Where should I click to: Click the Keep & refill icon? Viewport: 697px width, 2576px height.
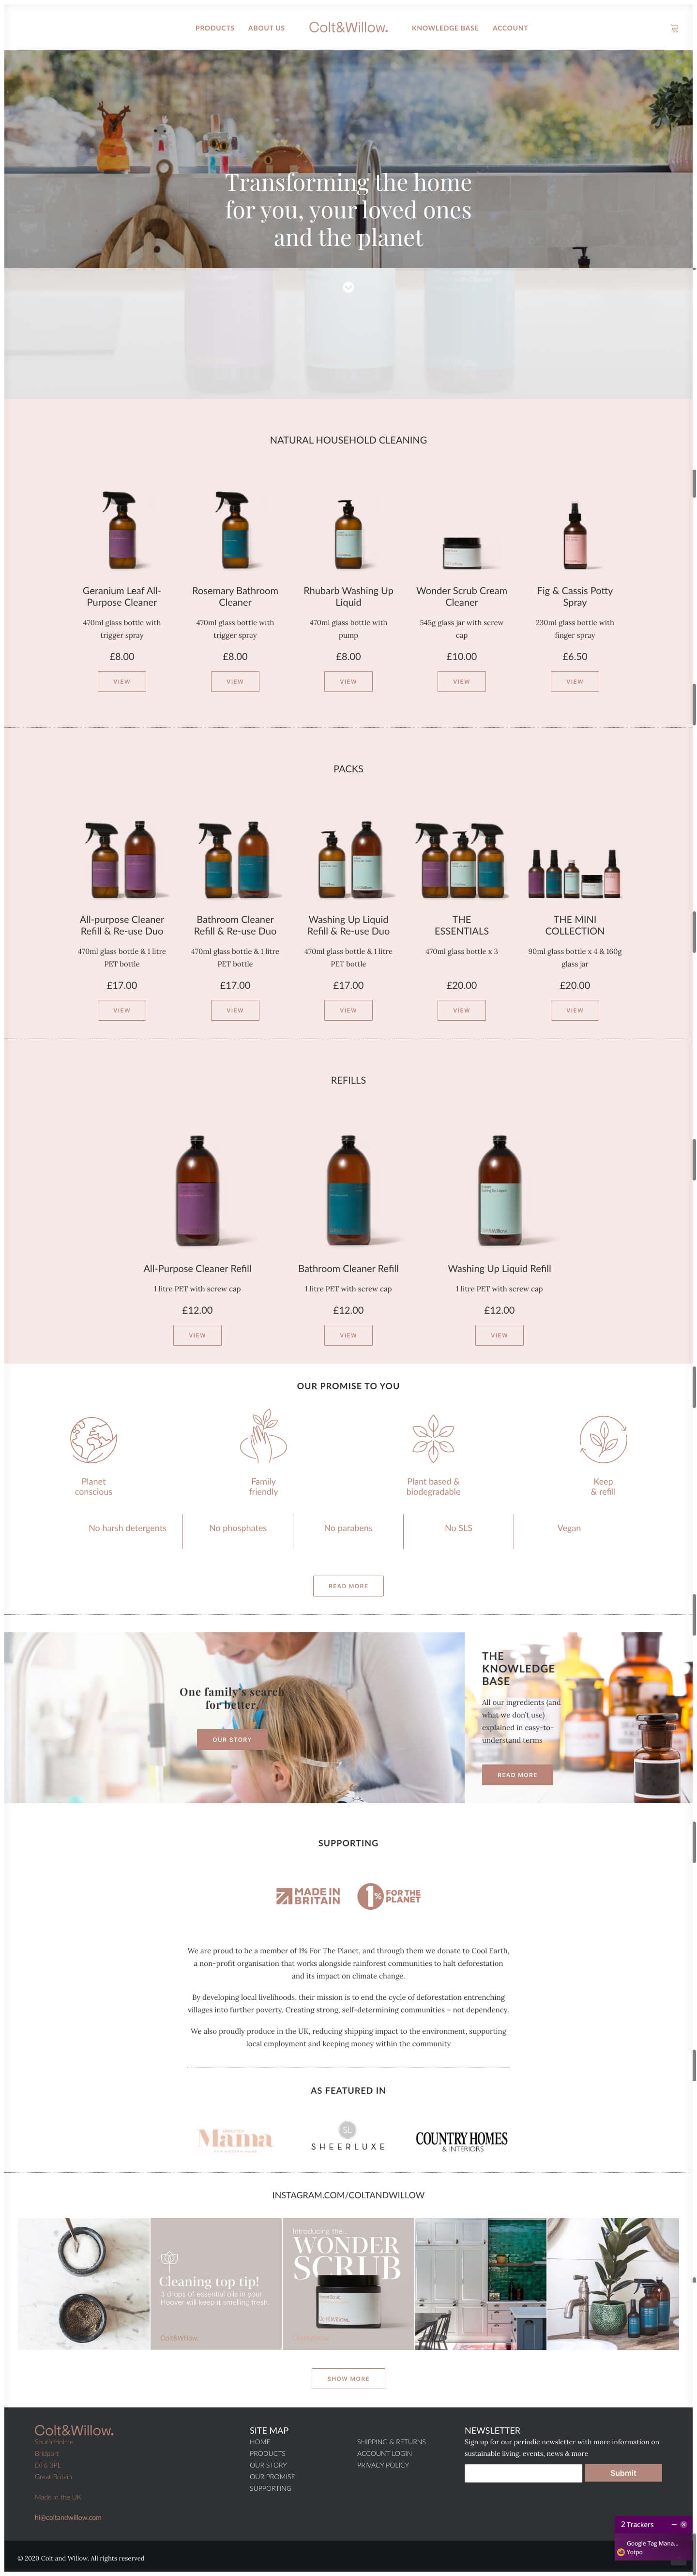[x=603, y=1439]
